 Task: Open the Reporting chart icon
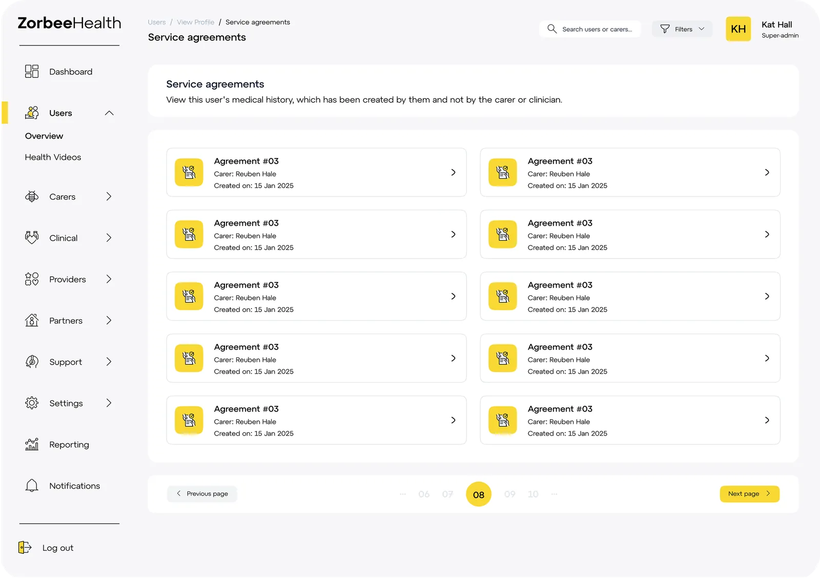click(x=32, y=444)
